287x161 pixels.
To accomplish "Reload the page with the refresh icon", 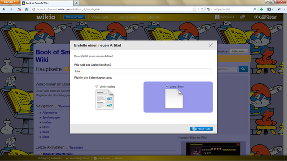I will click(x=202, y=9).
